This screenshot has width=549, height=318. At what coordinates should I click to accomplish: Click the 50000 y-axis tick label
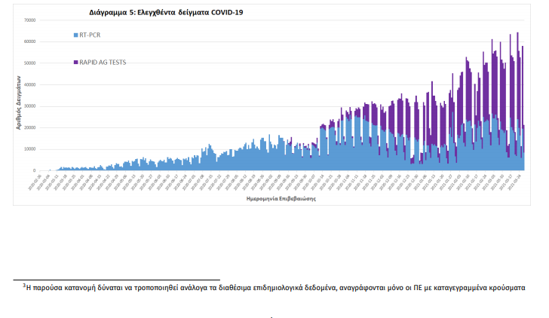click(x=29, y=63)
